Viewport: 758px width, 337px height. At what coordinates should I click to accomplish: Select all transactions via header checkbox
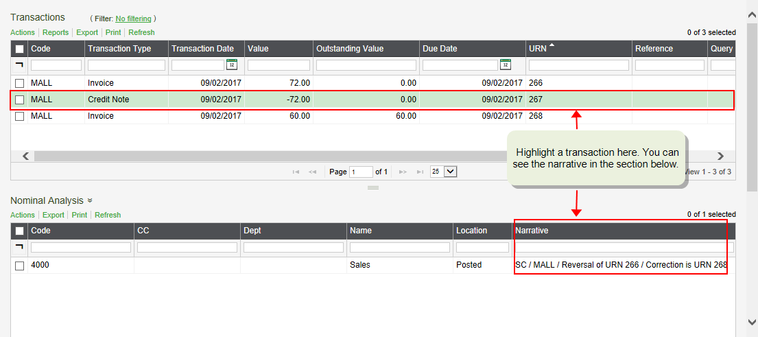(x=20, y=49)
